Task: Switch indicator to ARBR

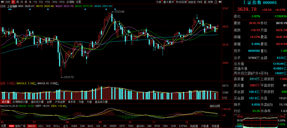Action: 113,126
